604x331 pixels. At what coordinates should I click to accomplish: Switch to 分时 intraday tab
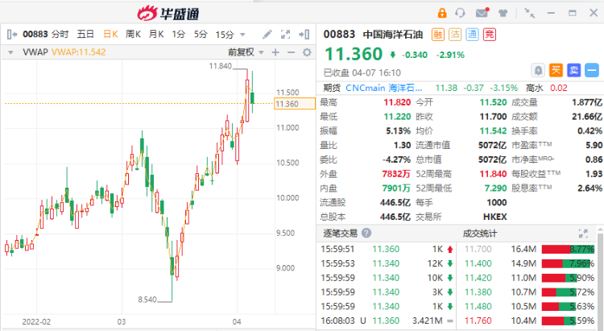tap(60, 35)
